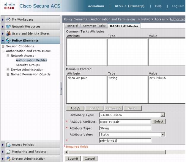Expand the Network Resources section arrow
186x162 pixels.
pyautogui.click(x=3, y=27)
